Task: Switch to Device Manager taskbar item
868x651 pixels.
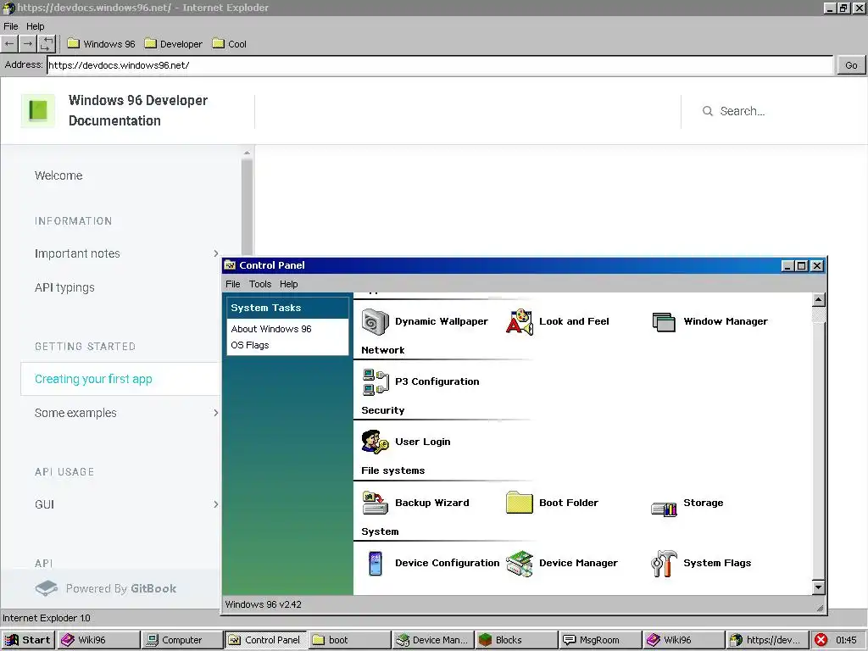Action: point(432,640)
